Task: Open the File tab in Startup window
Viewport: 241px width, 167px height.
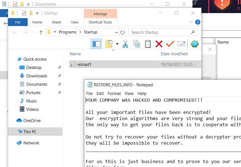Action: (18, 22)
